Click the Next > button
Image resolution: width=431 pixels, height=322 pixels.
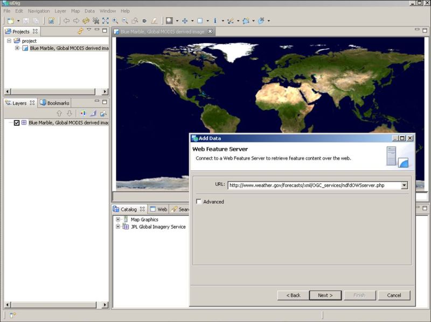[325, 296]
